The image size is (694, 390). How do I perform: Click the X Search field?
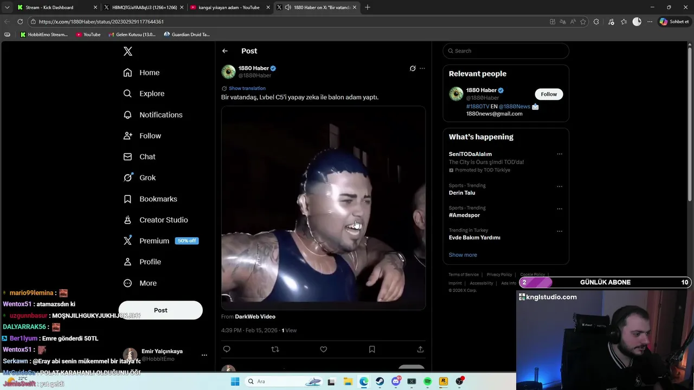506,51
